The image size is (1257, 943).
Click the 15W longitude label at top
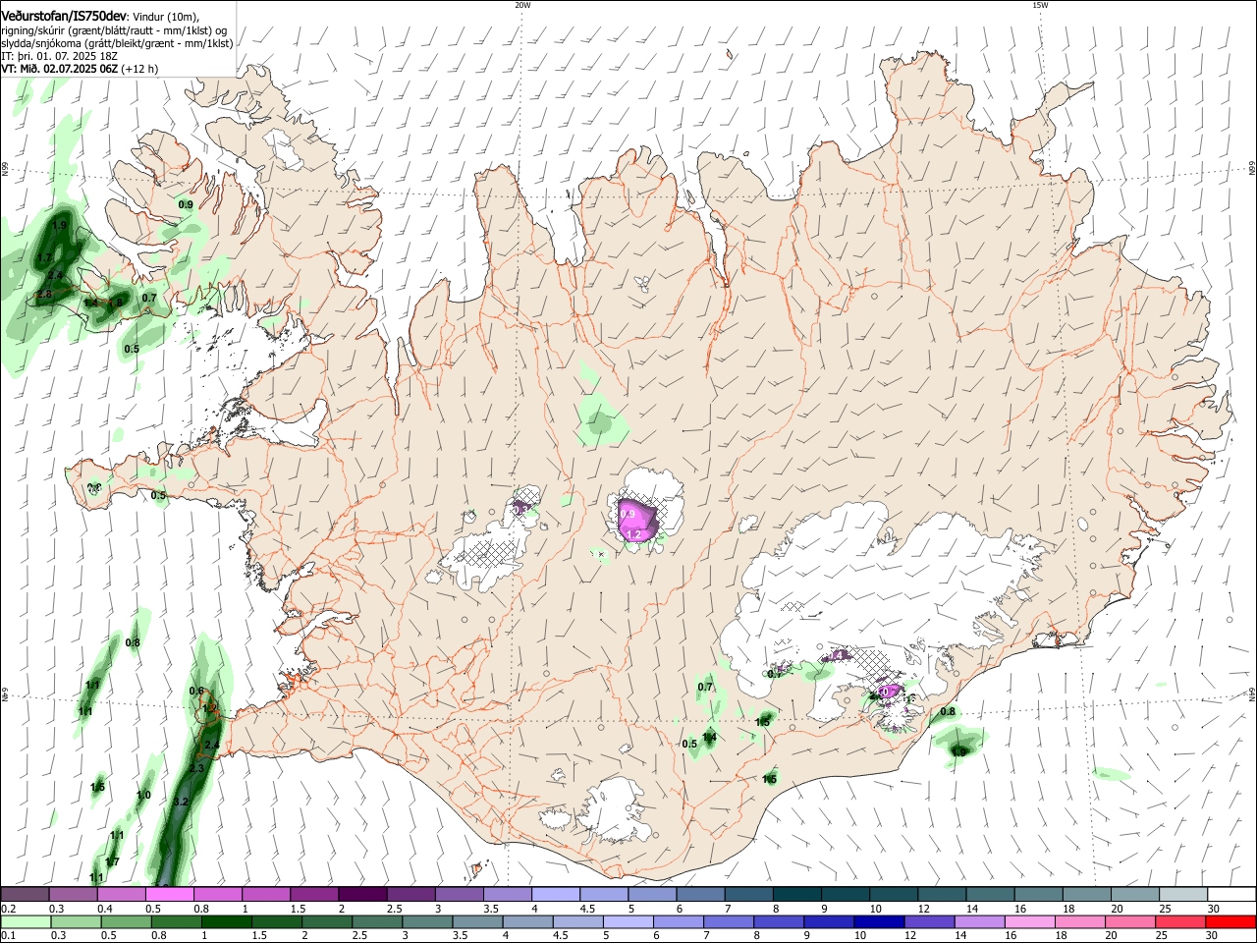[1040, 5]
